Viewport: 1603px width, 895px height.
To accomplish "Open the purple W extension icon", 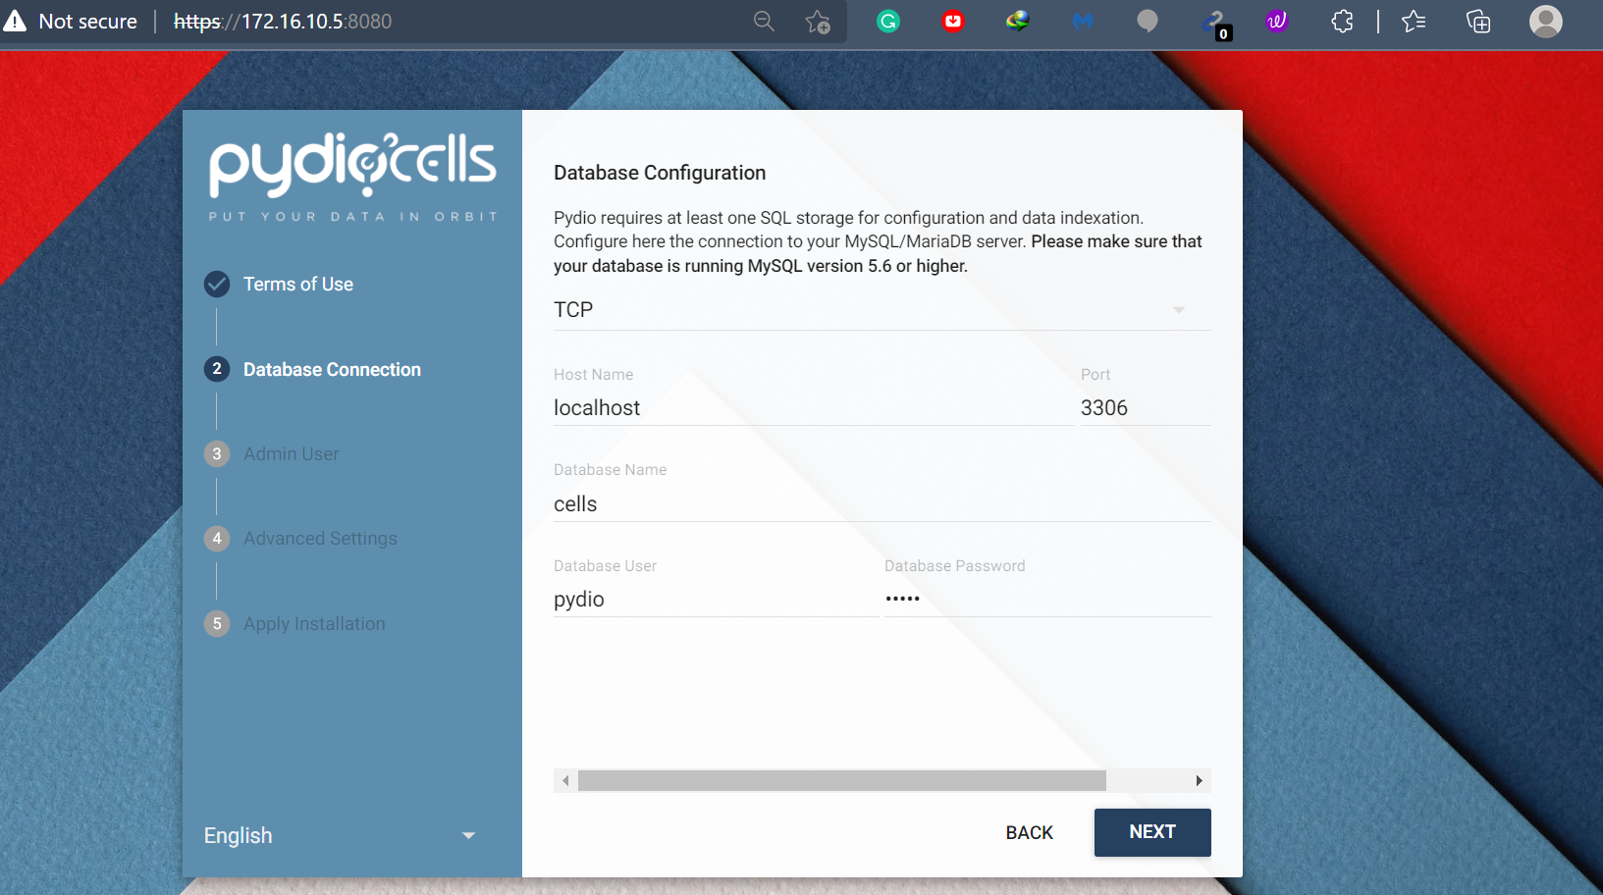I will tap(1277, 21).
